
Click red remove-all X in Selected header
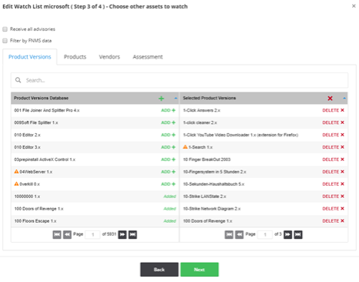(330, 99)
